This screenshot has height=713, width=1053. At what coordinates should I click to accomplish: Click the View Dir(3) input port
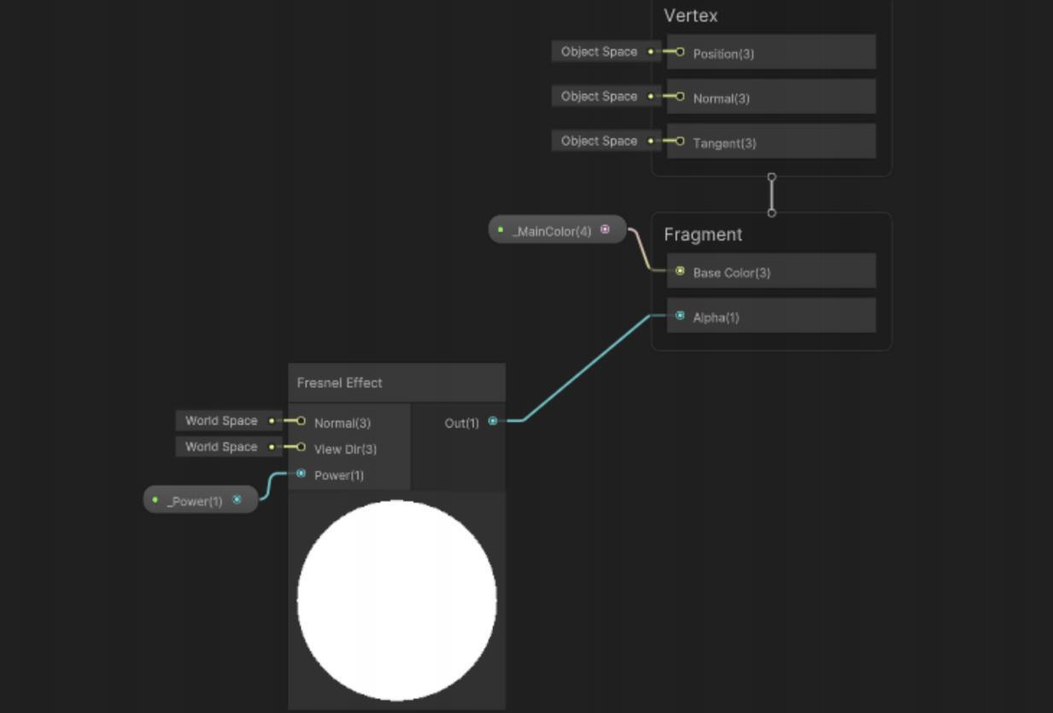pyautogui.click(x=301, y=447)
